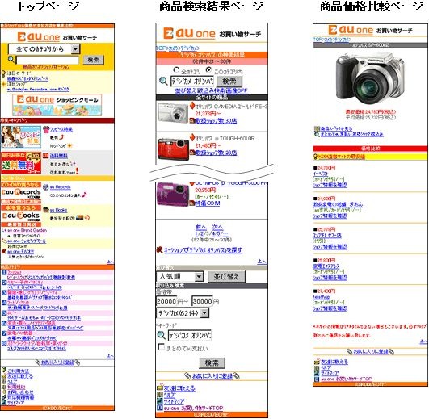Click the red μ TOUGH-6010R camera thumbnail
429x419 pixels.
tap(173, 149)
